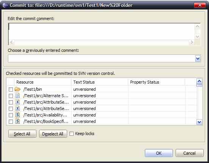The image size is (209, 163).
Task: Click the X file icon of second AttributeSe... row
Action: (17, 109)
